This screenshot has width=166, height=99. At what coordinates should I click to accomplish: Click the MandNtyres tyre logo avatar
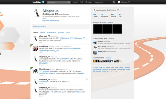pos(35,71)
